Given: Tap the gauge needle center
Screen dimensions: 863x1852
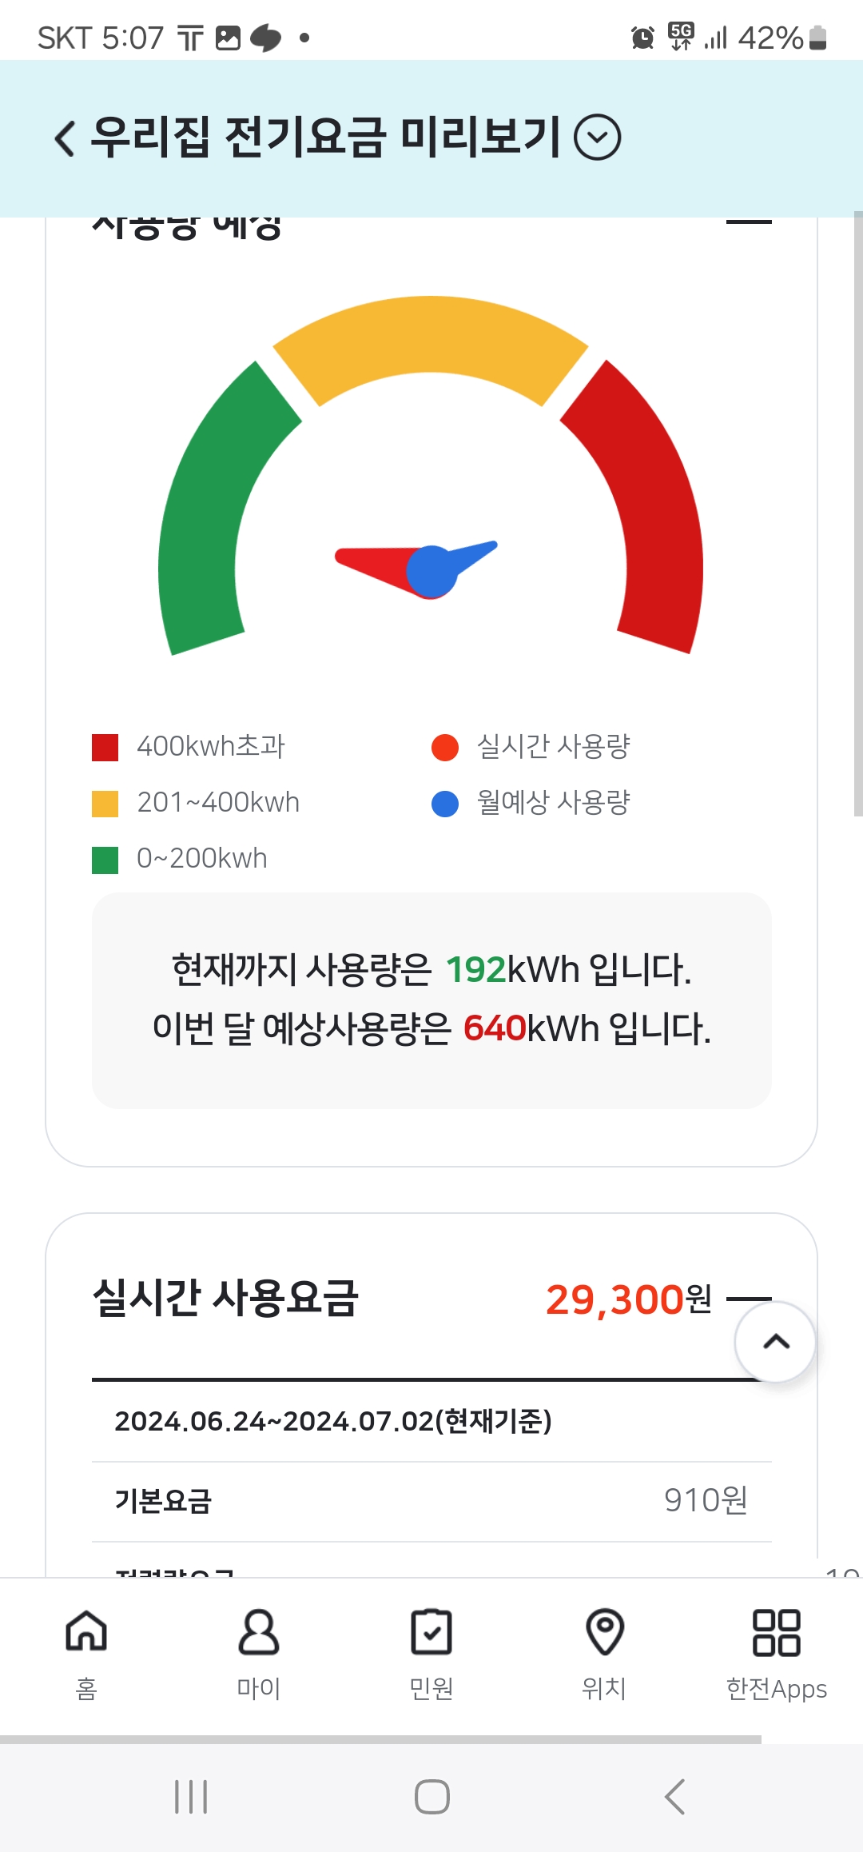Looking at the screenshot, I should pos(431,571).
